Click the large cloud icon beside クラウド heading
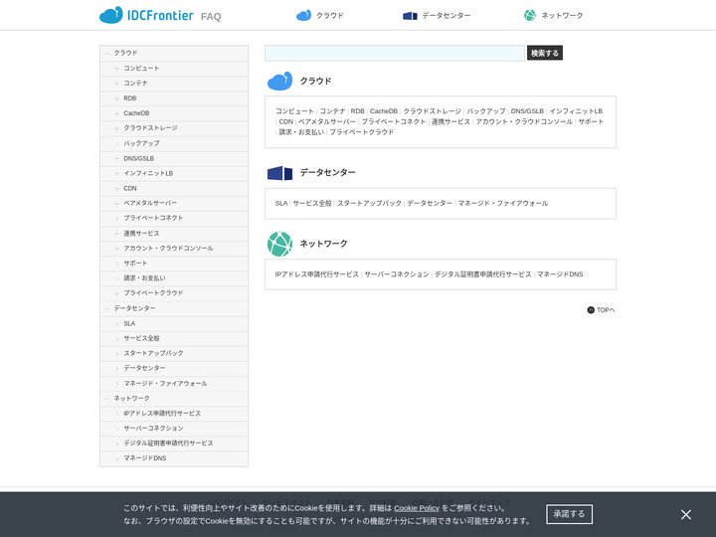Image resolution: width=716 pixels, height=537 pixels. pyautogui.click(x=279, y=81)
